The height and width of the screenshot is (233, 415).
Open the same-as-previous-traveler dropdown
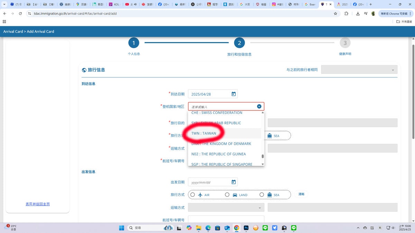point(359,69)
